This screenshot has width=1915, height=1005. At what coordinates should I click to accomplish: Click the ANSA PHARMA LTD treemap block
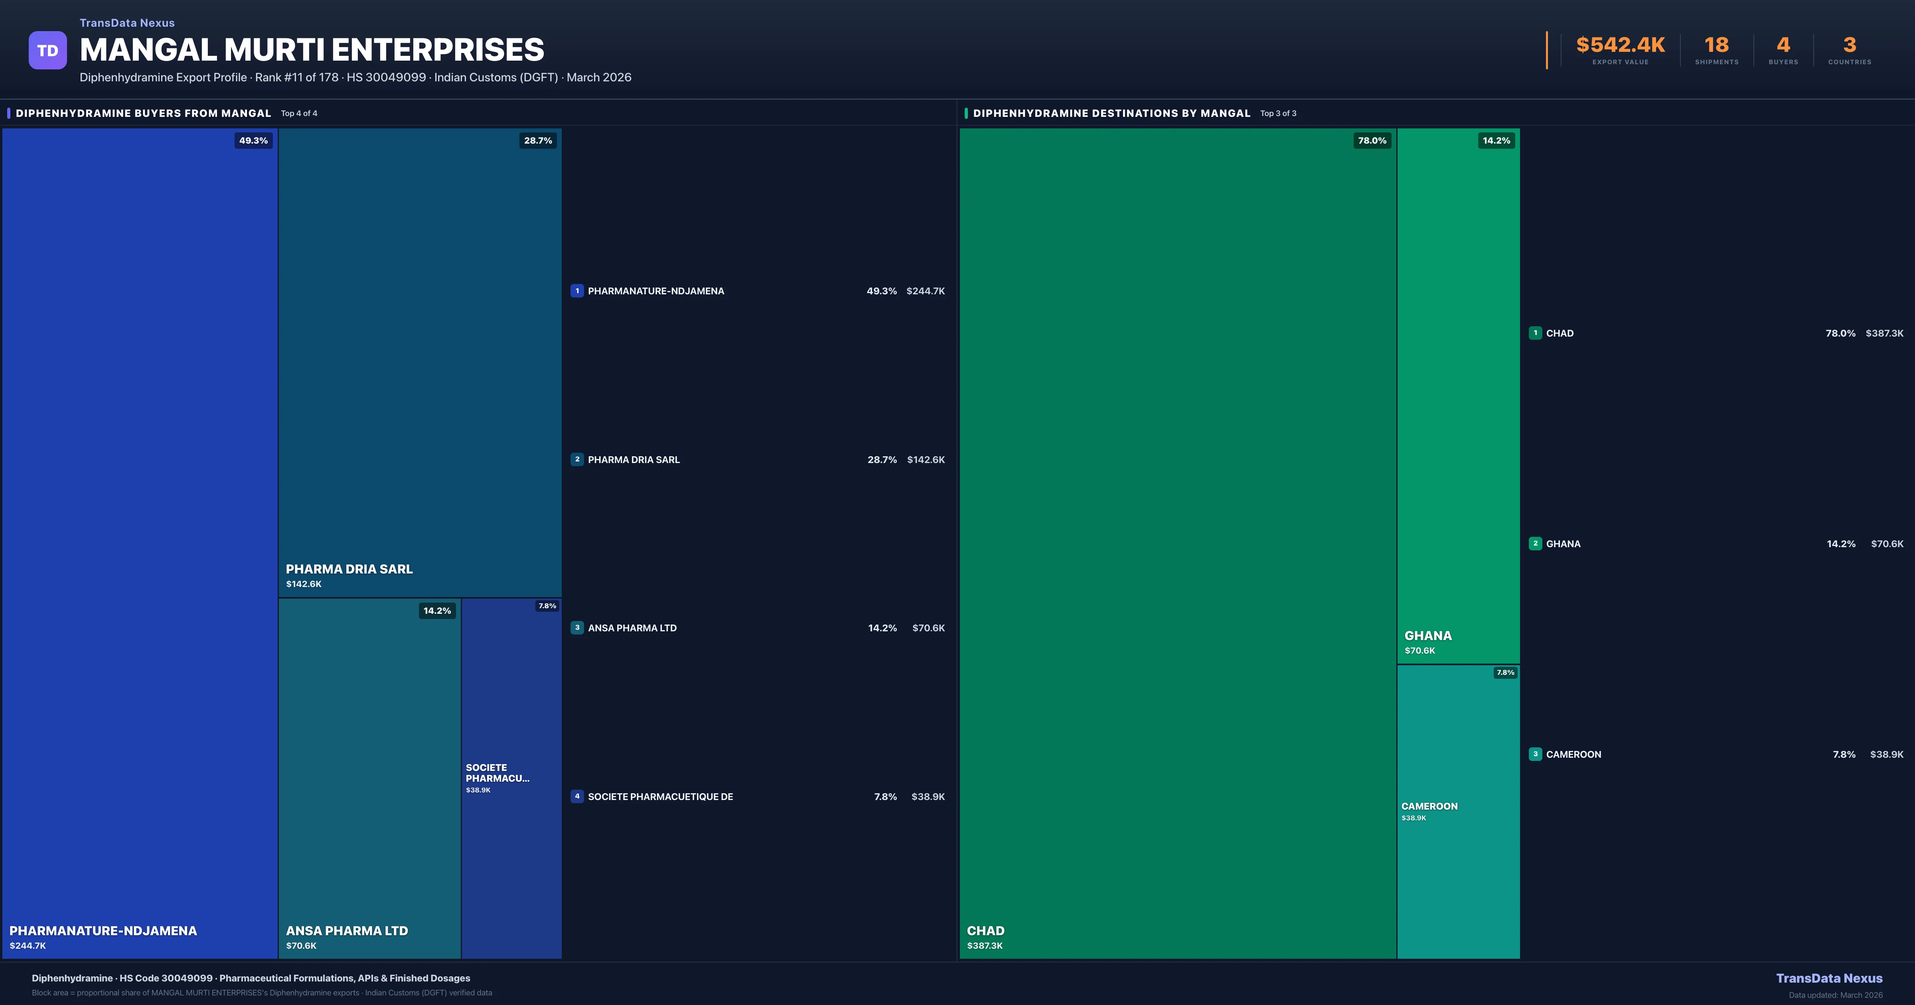click(369, 778)
